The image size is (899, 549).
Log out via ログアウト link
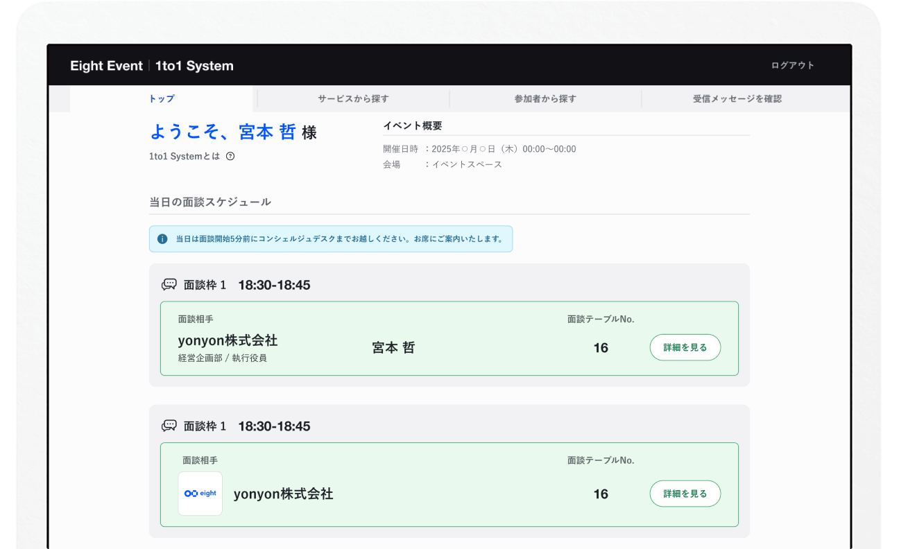tap(793, 66)
